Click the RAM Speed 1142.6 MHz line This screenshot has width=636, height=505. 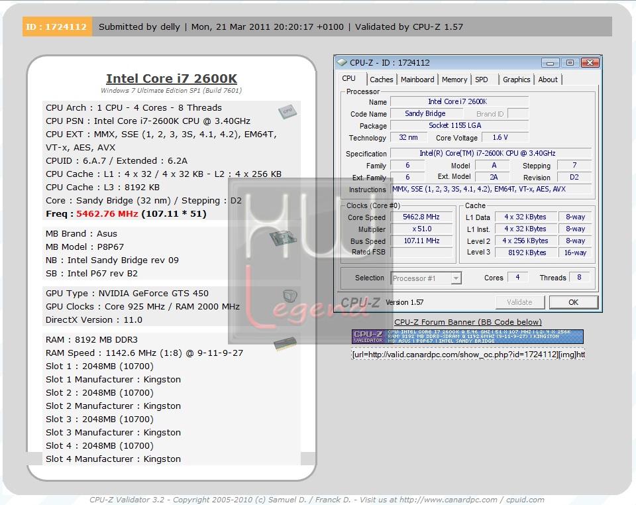click(x=144, y=353)
